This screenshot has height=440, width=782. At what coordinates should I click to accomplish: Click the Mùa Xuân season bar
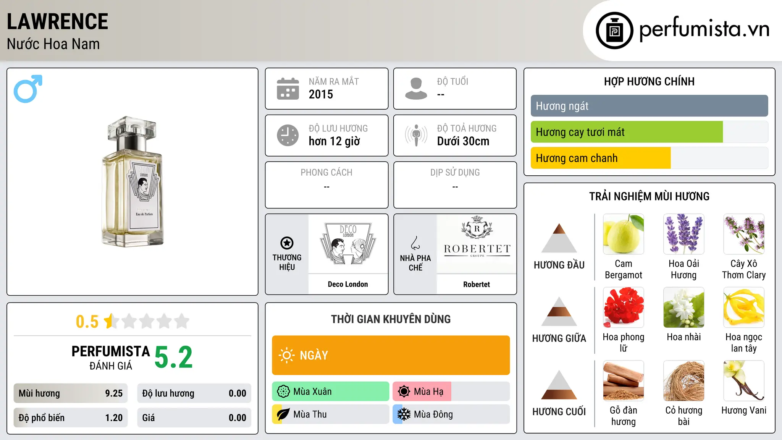click(x=331, y=391)
